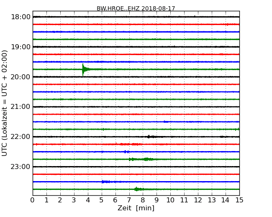Screen dimensions: 272x217
Task: Select the 19:00 y-axis time label
Action: [x=21, y=47]
